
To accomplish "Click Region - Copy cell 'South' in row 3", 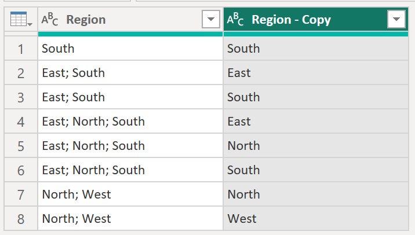I will click(x=316, y=97).
